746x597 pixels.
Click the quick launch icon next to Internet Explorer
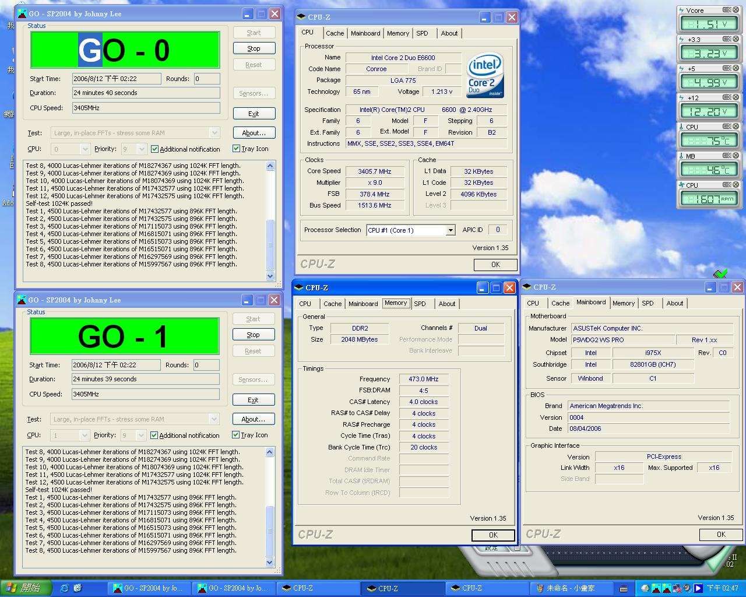pos(78,588)
